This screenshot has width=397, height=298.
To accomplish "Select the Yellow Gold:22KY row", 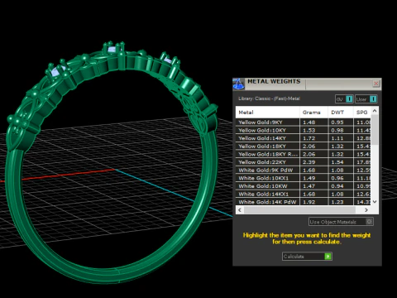I will point(303,162).
